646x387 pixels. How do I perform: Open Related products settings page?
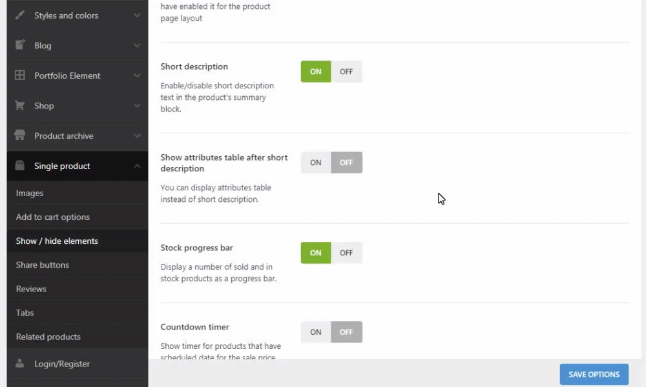click(48, 337)
